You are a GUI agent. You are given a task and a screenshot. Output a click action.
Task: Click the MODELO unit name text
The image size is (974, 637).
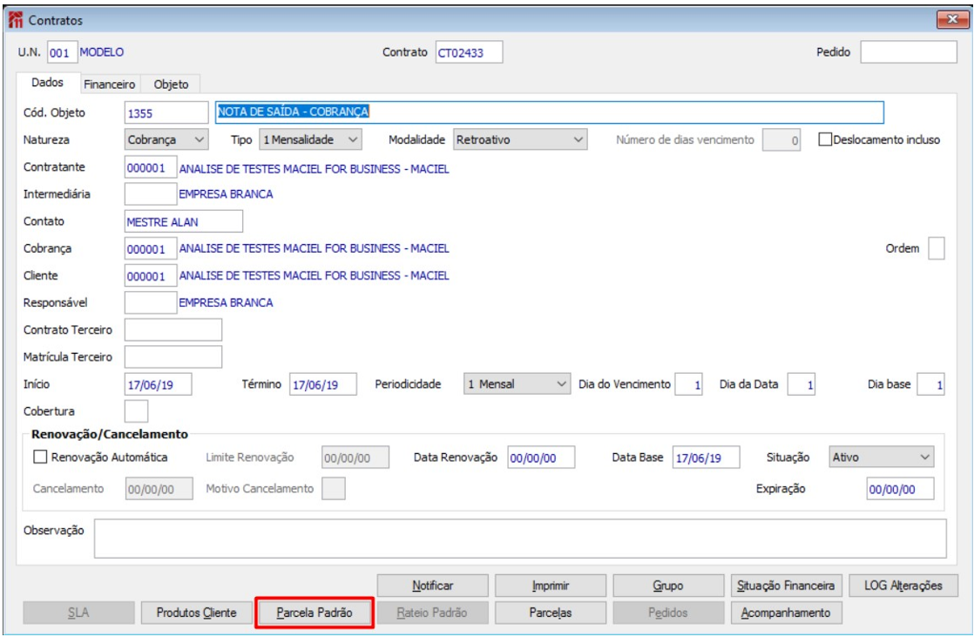(102, 52)
